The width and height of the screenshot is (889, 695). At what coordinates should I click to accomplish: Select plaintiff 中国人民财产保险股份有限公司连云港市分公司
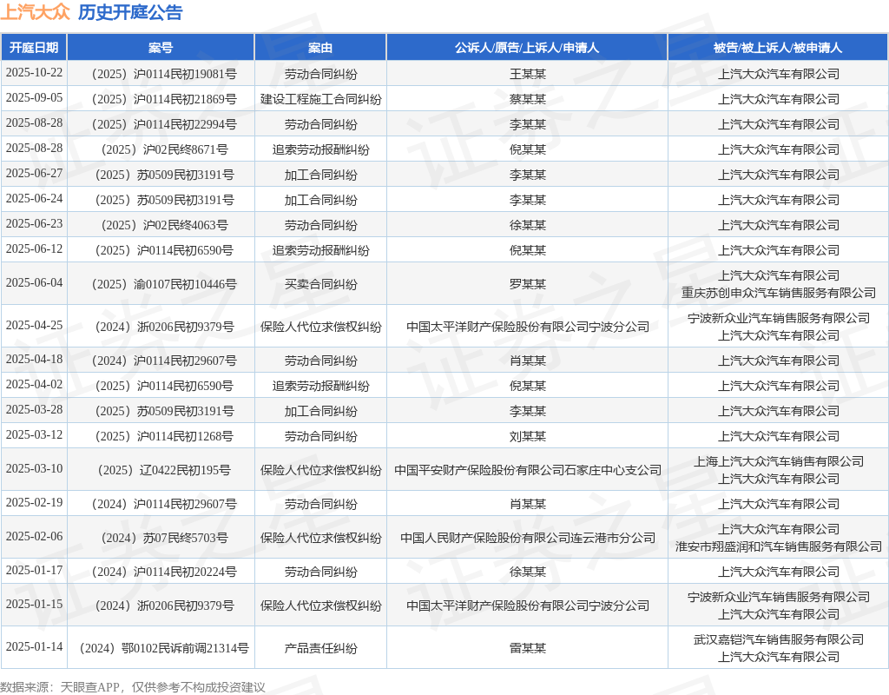[527, 538]
